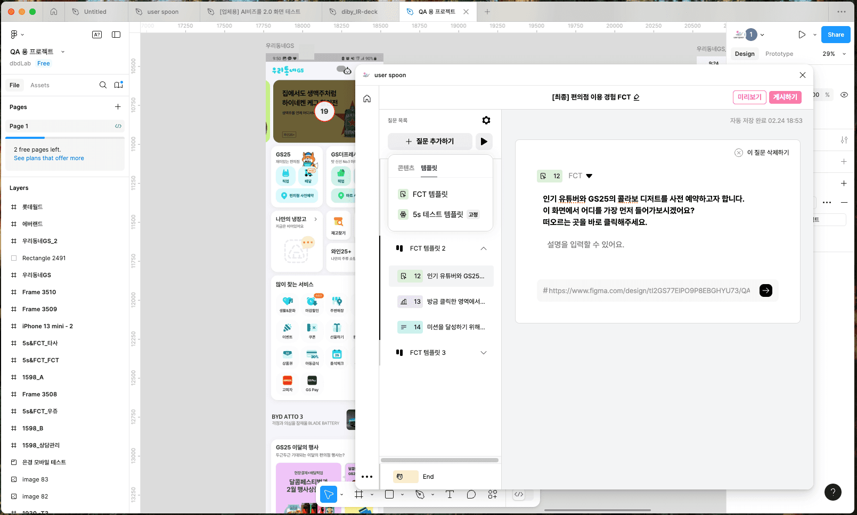The height and width of the screenshot is (515, 857).
Task: Switch to the Assets tab
Action: click(x=40, y=85)
